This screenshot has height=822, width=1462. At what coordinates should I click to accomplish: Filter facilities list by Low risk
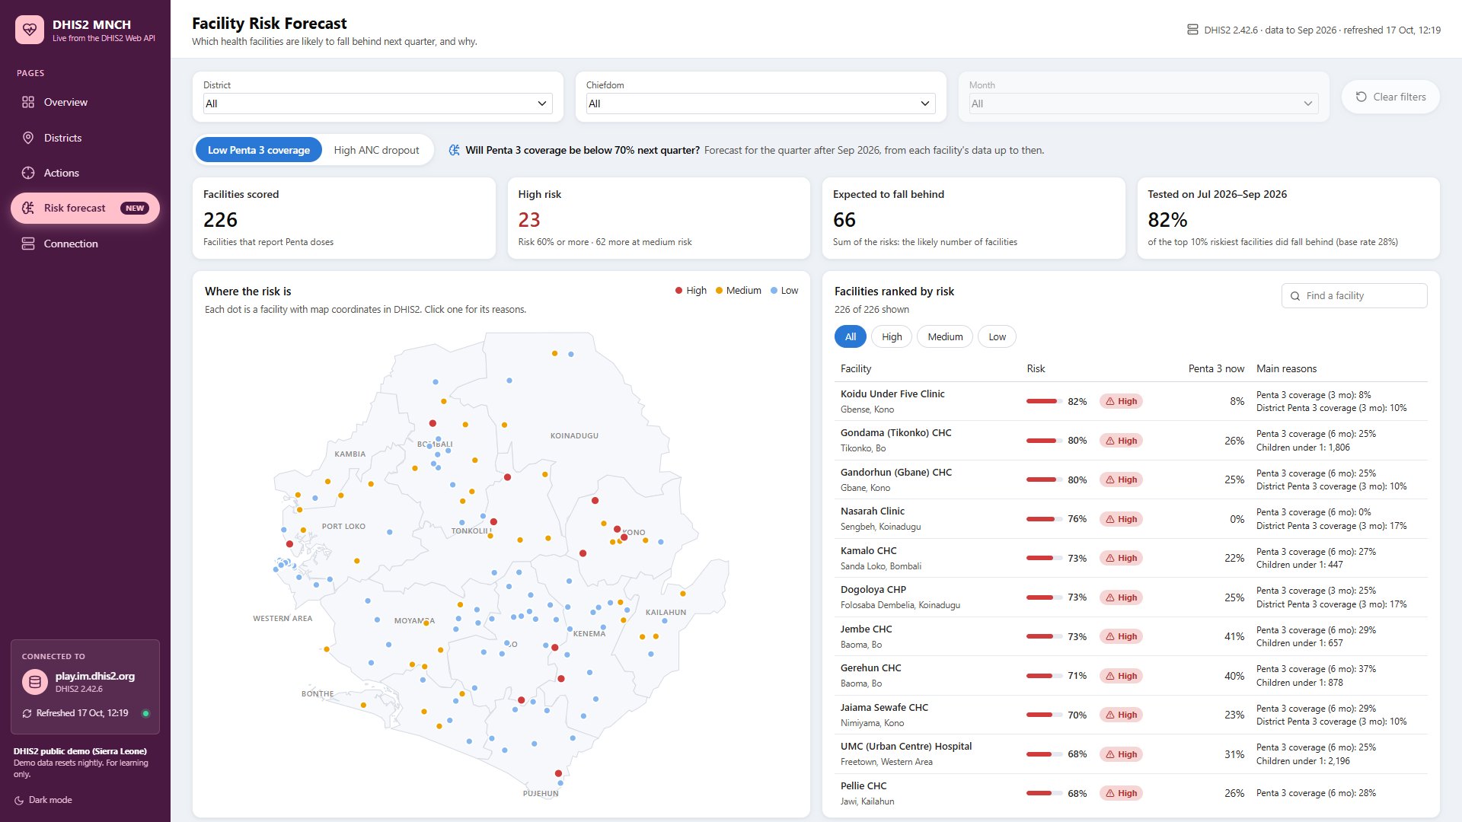tap(997, 336)
